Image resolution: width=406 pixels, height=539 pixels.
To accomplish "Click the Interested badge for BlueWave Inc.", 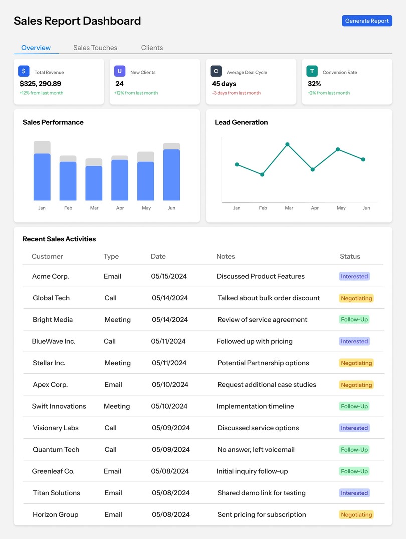I will (354, 341).
